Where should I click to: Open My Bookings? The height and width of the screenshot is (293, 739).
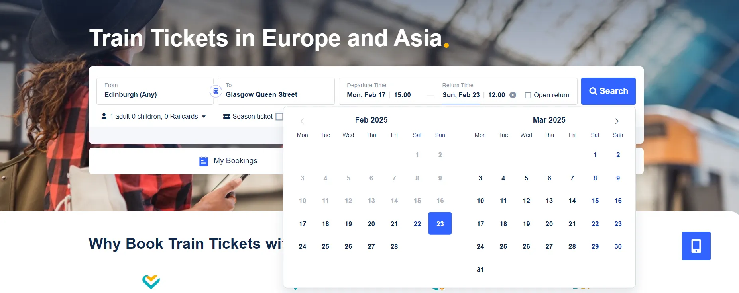[228, 161]
